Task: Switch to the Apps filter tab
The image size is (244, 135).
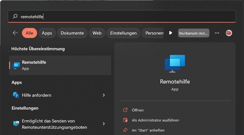Action: point(47,33)
